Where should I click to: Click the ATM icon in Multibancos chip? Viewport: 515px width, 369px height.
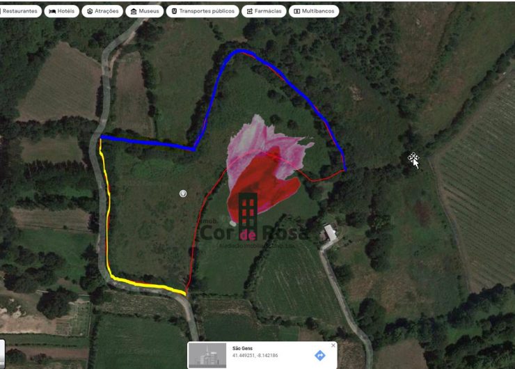pos(296,11)
